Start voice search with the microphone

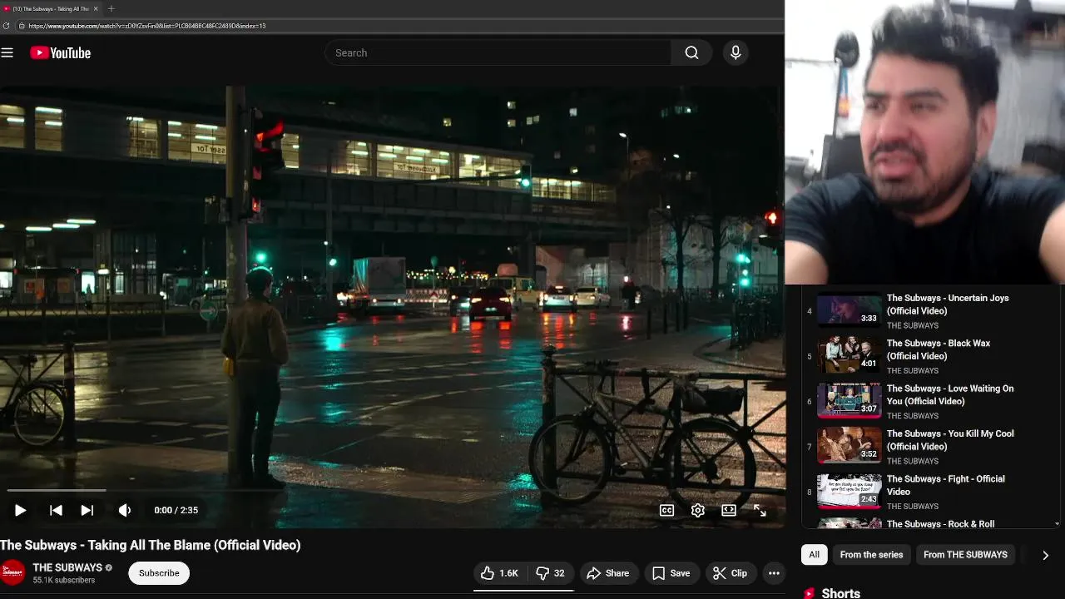pyautogui.click(x=736, y=52)
